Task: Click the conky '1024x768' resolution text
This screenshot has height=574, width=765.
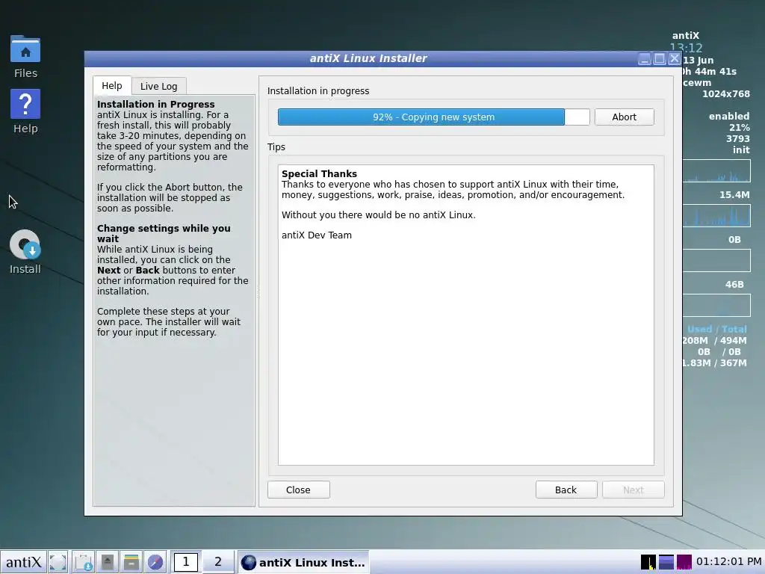Action: click(x=725, y=93)
